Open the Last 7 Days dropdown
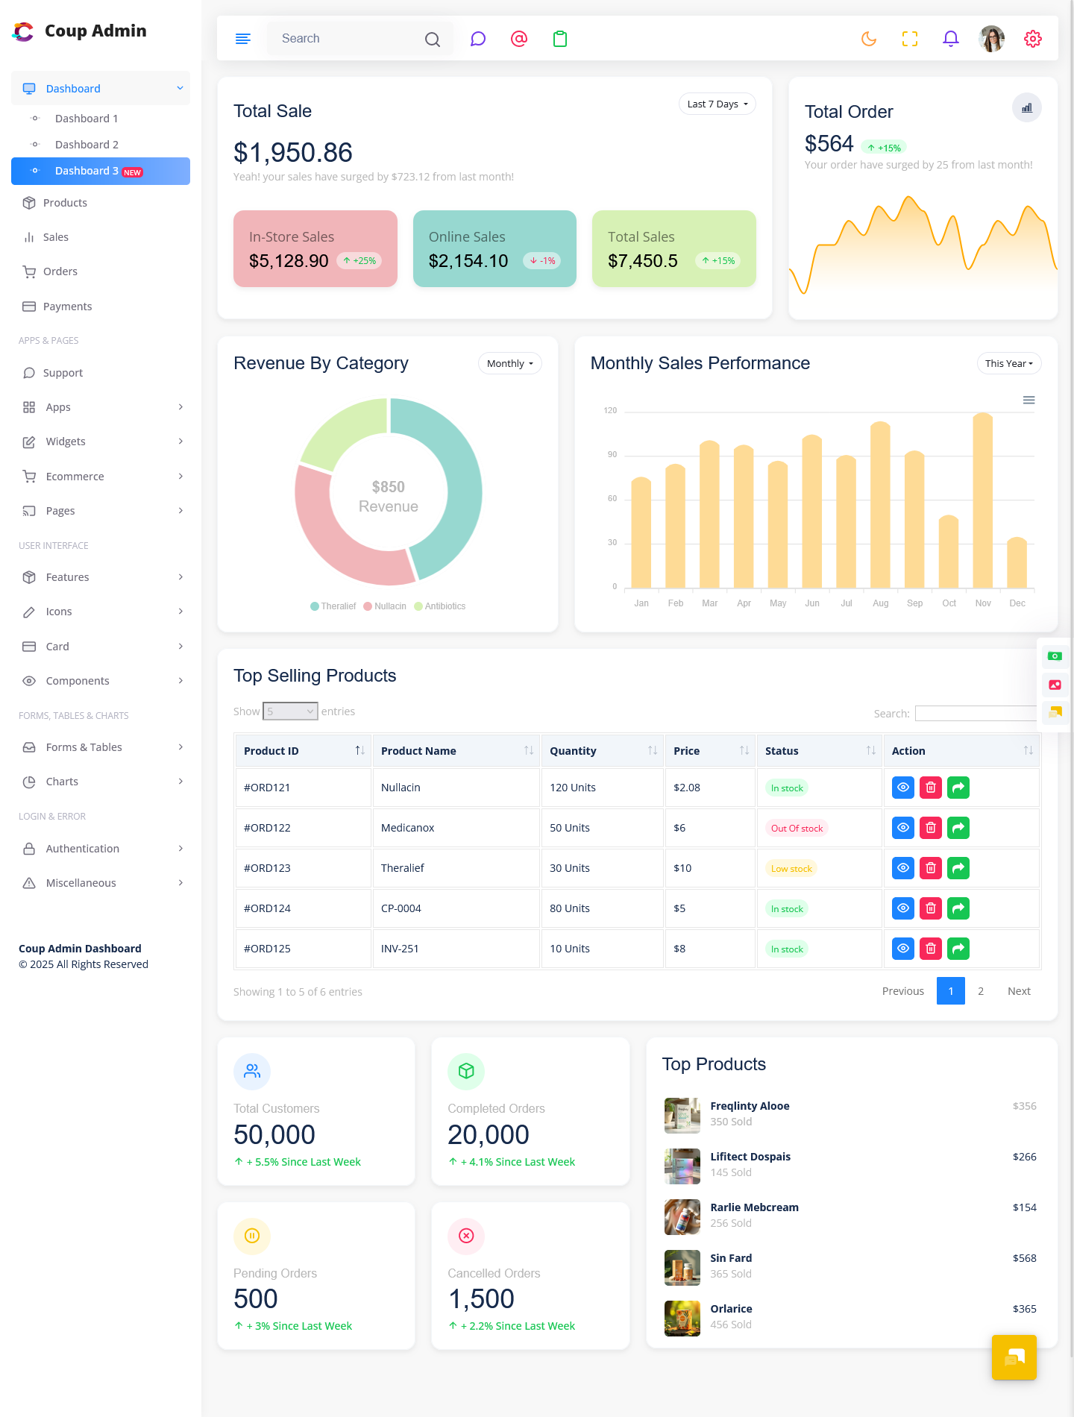Image resolution: width=1074 pixels, height=1417 pixels. click(x=717, y=104)
